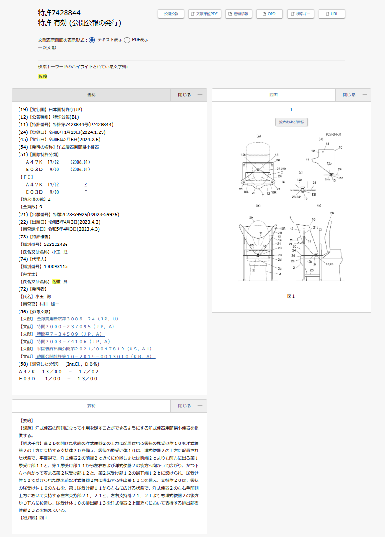385x537 pixels.
Task: Click highlighted 佐渡 in the agent name
Action: 56,282
